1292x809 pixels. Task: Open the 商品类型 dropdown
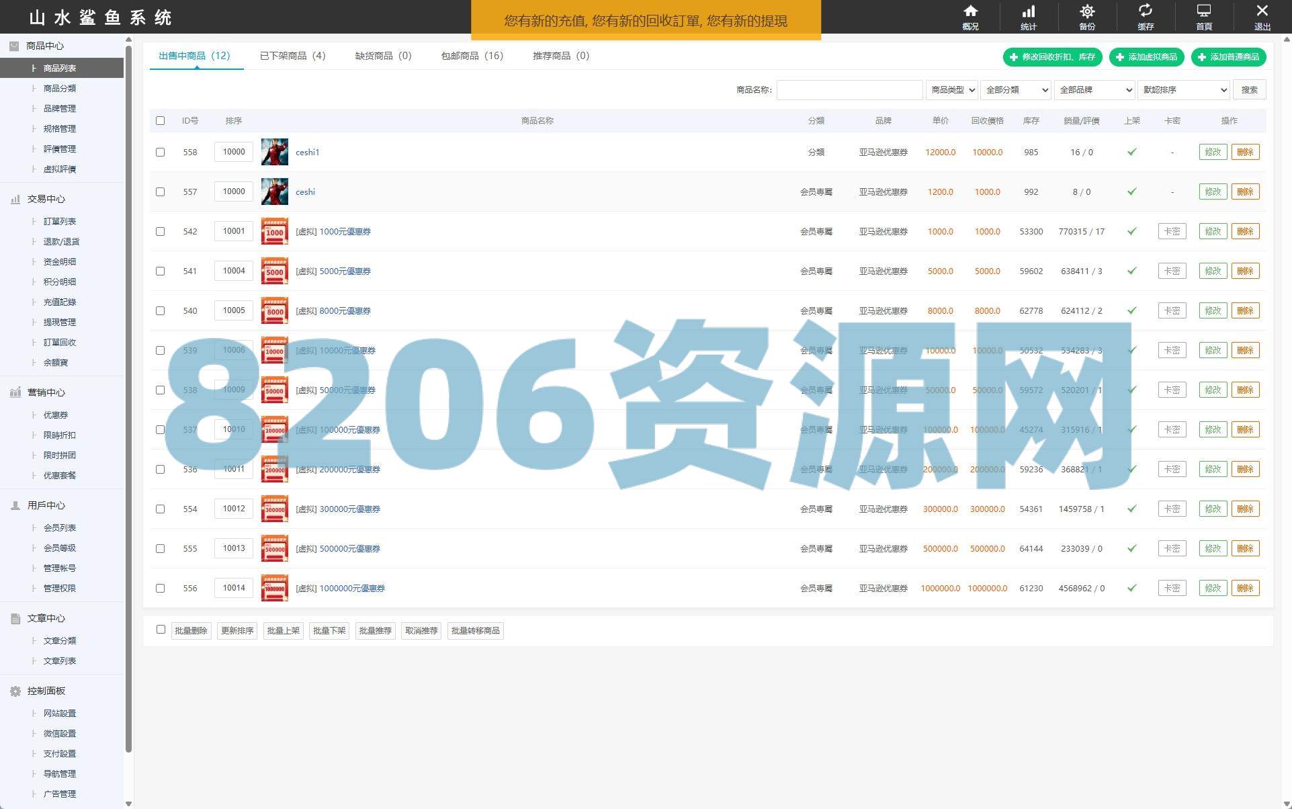coord(951,90)
